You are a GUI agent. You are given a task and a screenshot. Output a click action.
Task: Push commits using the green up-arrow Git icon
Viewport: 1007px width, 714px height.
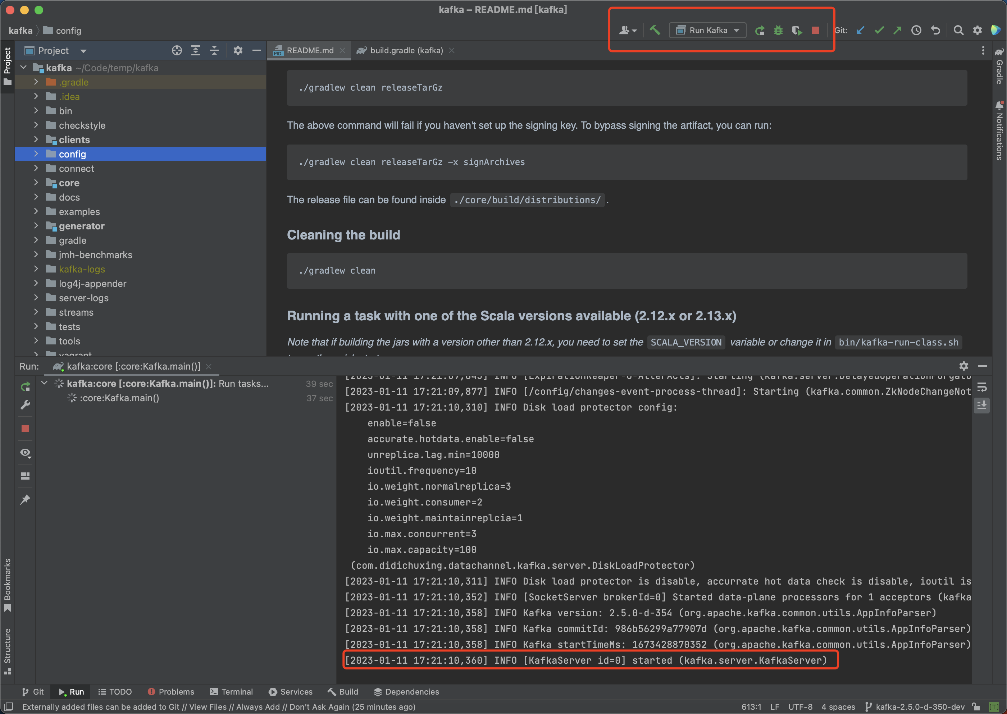pos(898,30)
